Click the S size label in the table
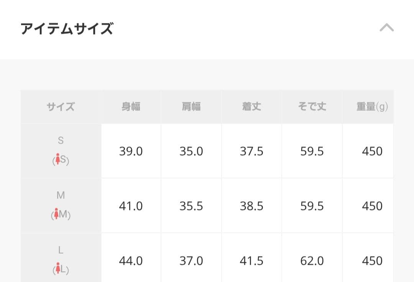Screen dimensions: 414x282 (x=60, y=141)
